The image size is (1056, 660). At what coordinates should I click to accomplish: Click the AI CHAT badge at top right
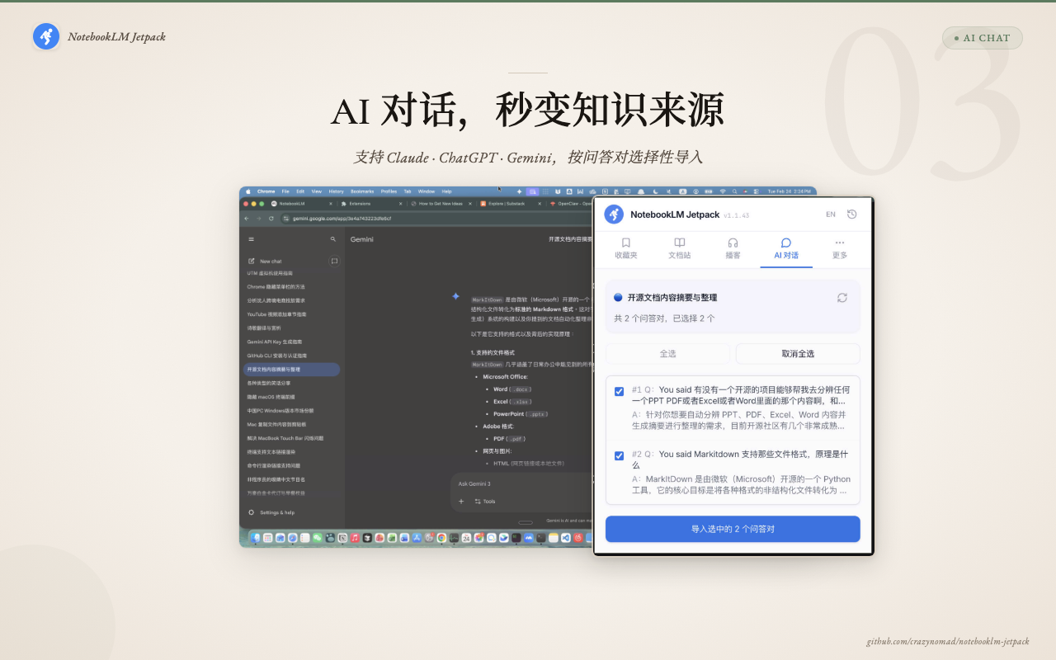point(982,38)
